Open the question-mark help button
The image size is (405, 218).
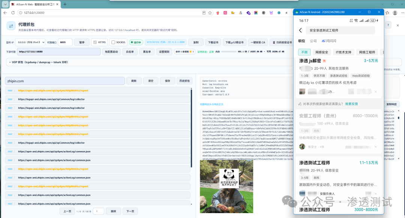(x=388, y=25)
